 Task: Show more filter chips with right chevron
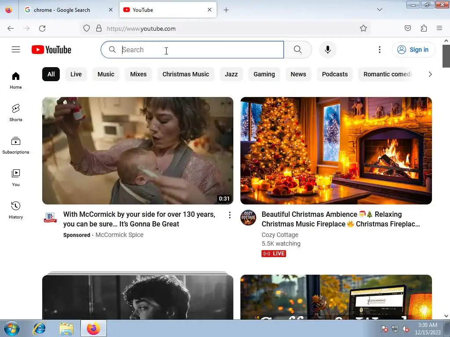(x=430, y=74)
